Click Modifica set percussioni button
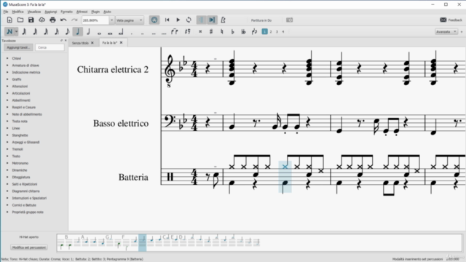Screen dimensions: 466x262 [x=29, y=247]
